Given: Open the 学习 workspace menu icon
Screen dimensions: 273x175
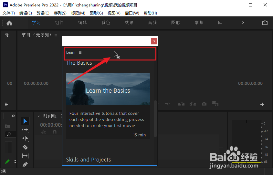Looking at the screenshot, I should click(46, 23).
